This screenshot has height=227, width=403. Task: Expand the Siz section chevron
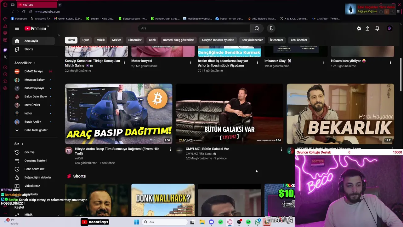coord(22,144)
